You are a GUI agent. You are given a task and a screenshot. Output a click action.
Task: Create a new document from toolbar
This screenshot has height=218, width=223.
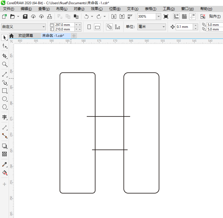point(4,16)
